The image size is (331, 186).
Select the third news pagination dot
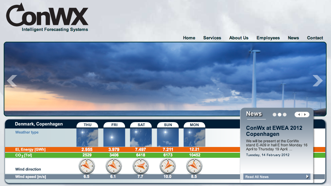(284, 115)
